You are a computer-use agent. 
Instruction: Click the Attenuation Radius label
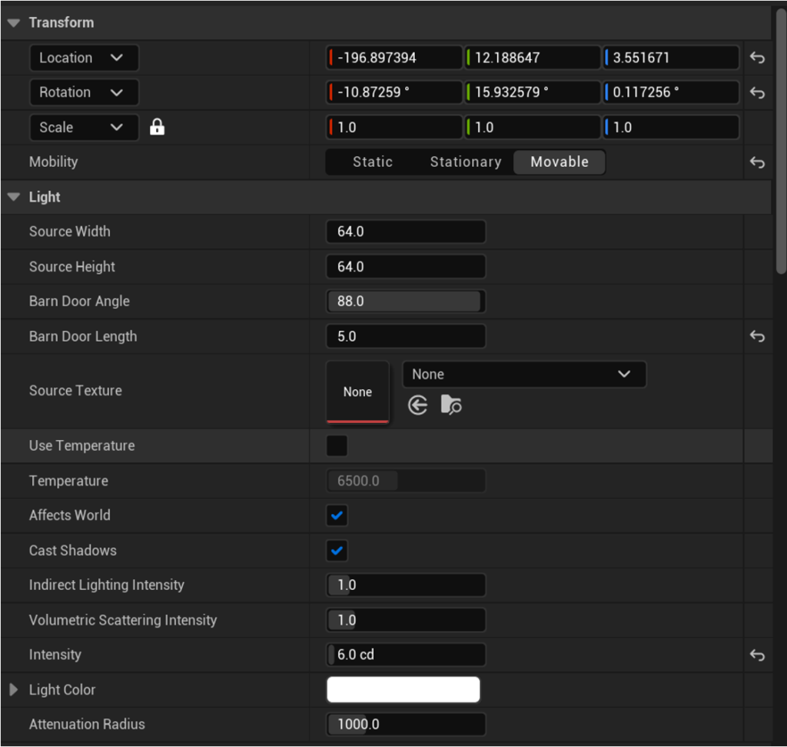[x=87, y=725]
